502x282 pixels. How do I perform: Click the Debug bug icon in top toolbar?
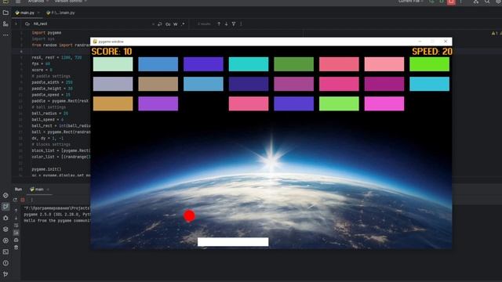(x=441, y=2)
